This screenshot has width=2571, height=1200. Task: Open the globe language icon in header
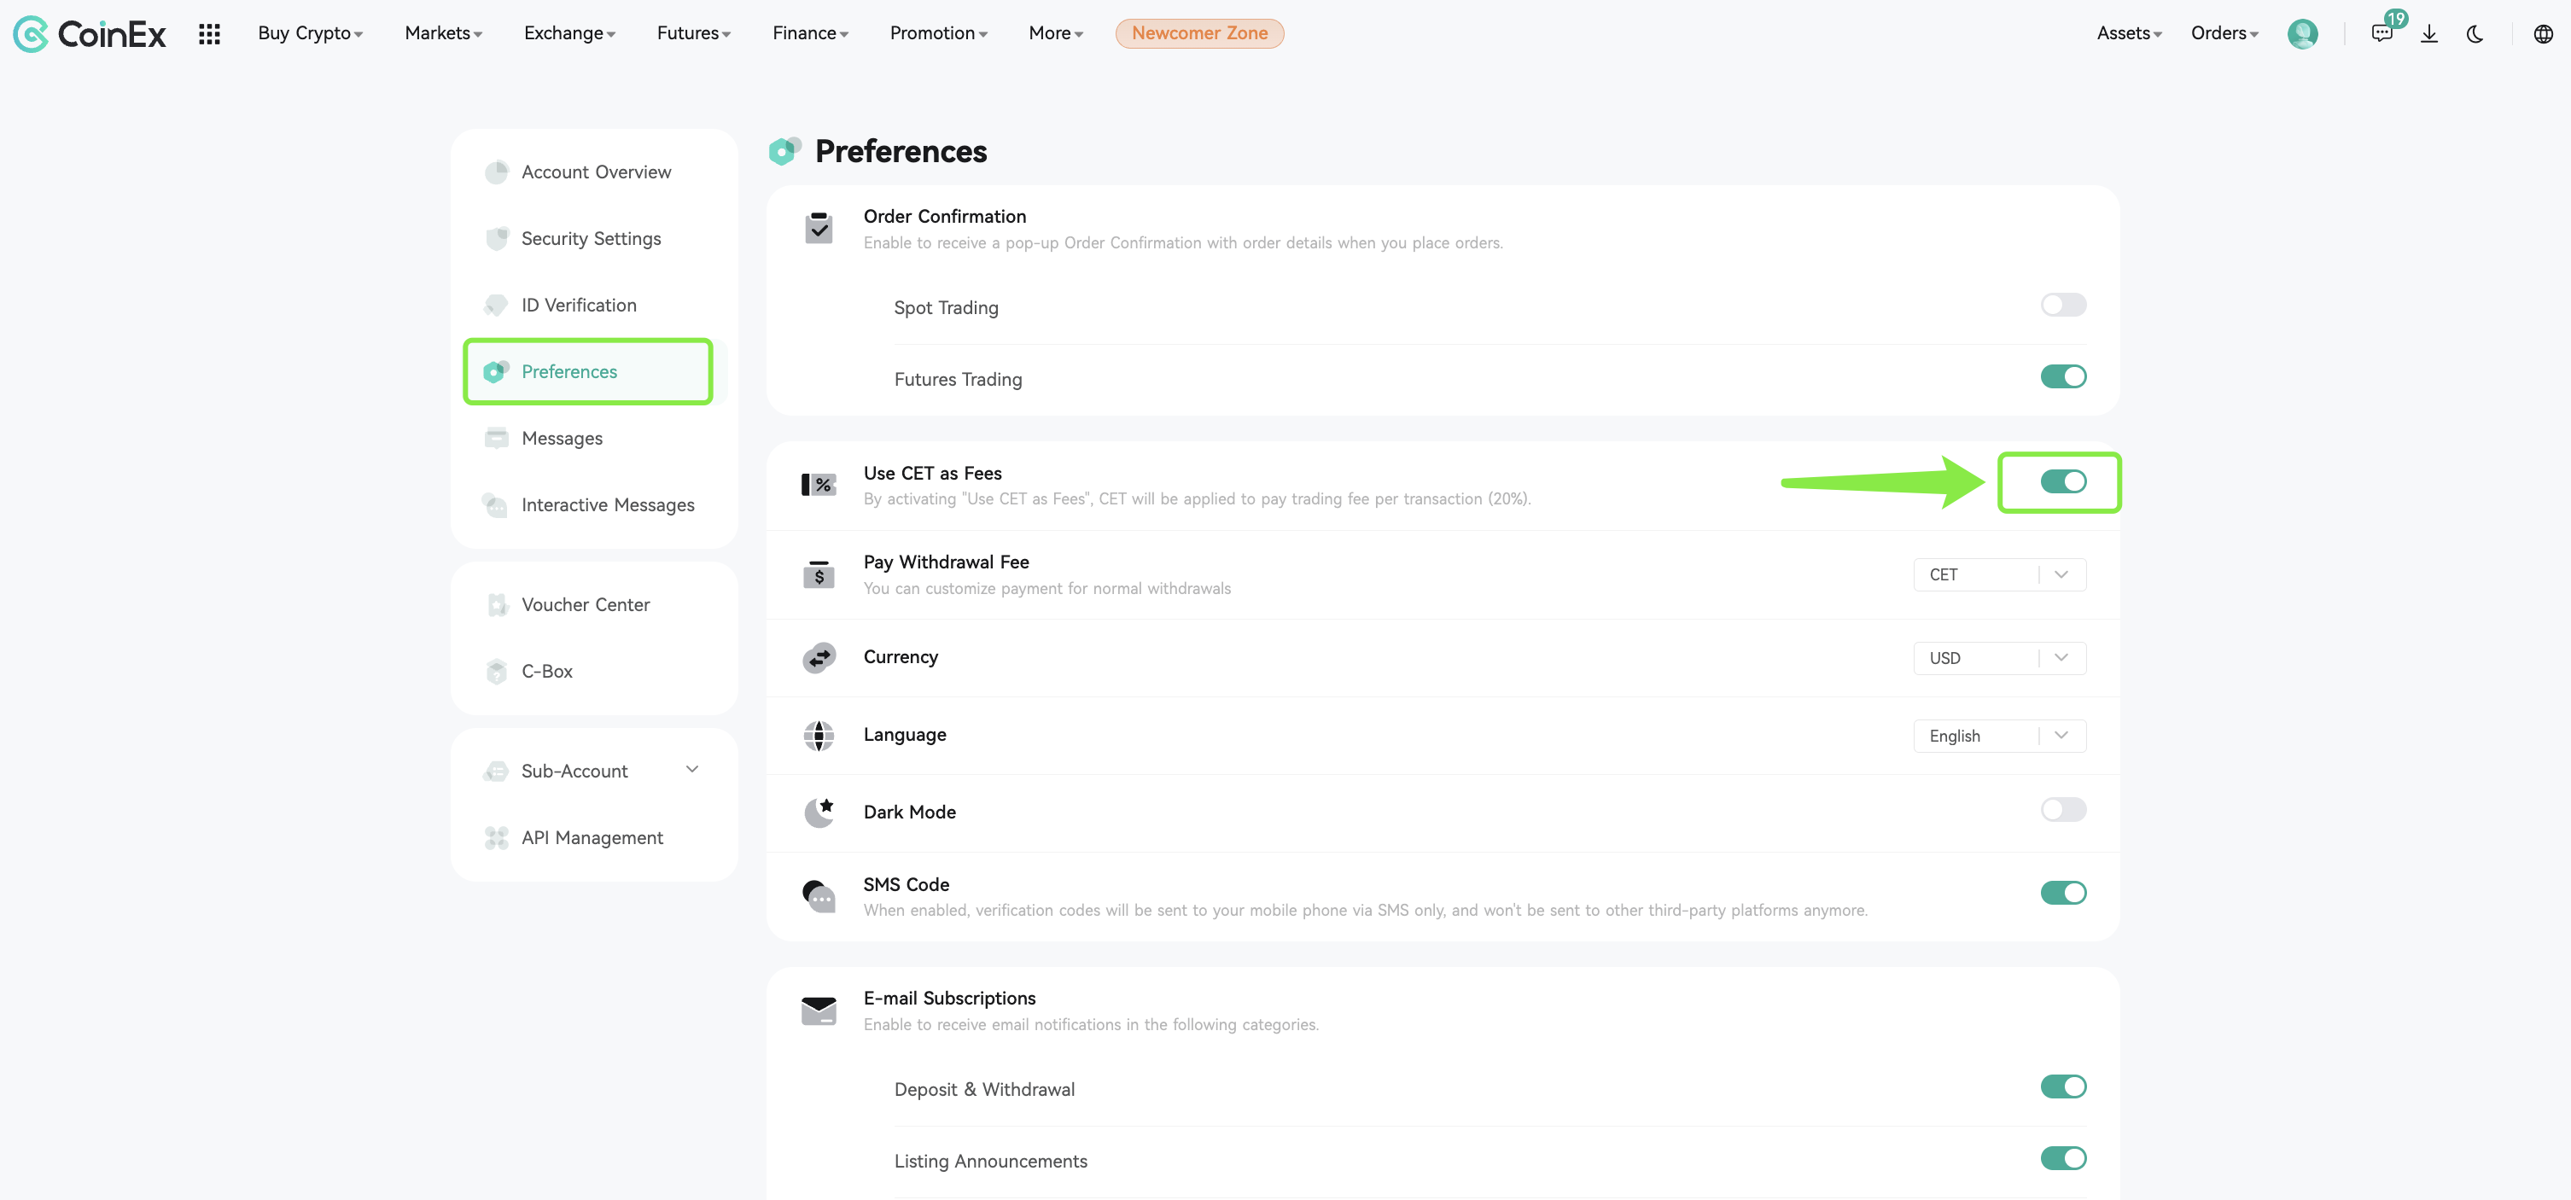click(x=2543, y=34)
